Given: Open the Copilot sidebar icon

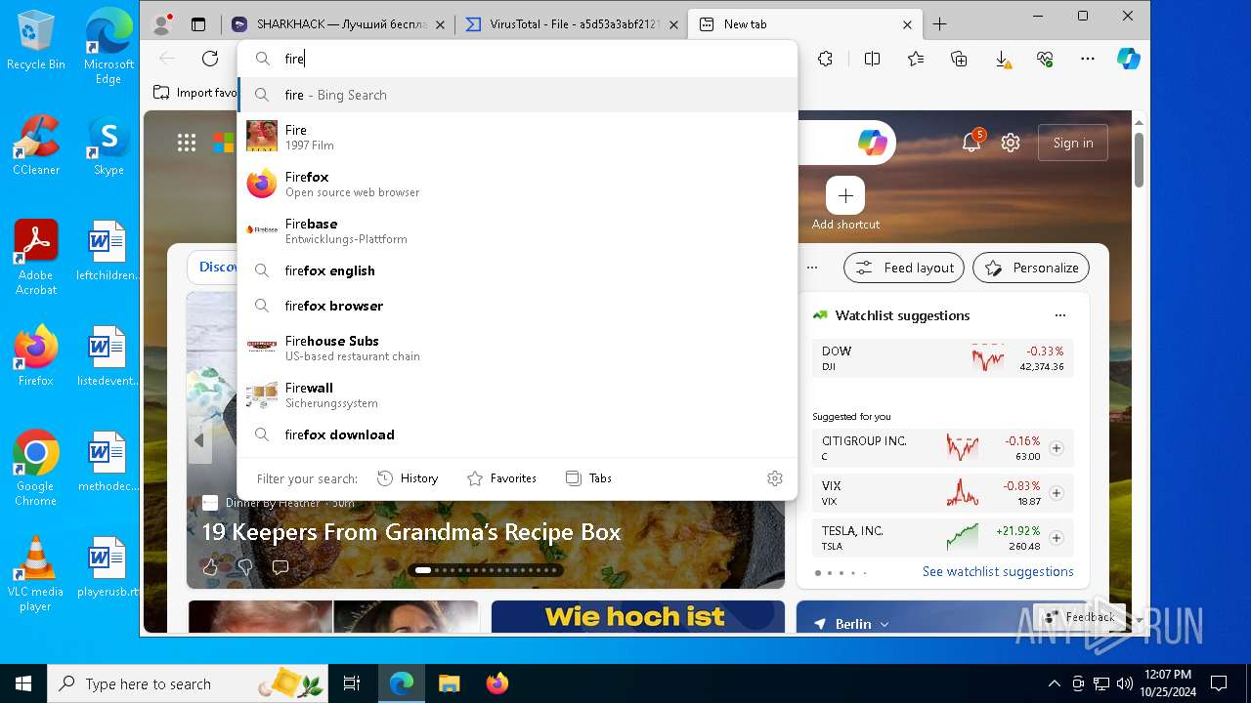Looking at the screenshot, I should click(x=1129, y=59).
